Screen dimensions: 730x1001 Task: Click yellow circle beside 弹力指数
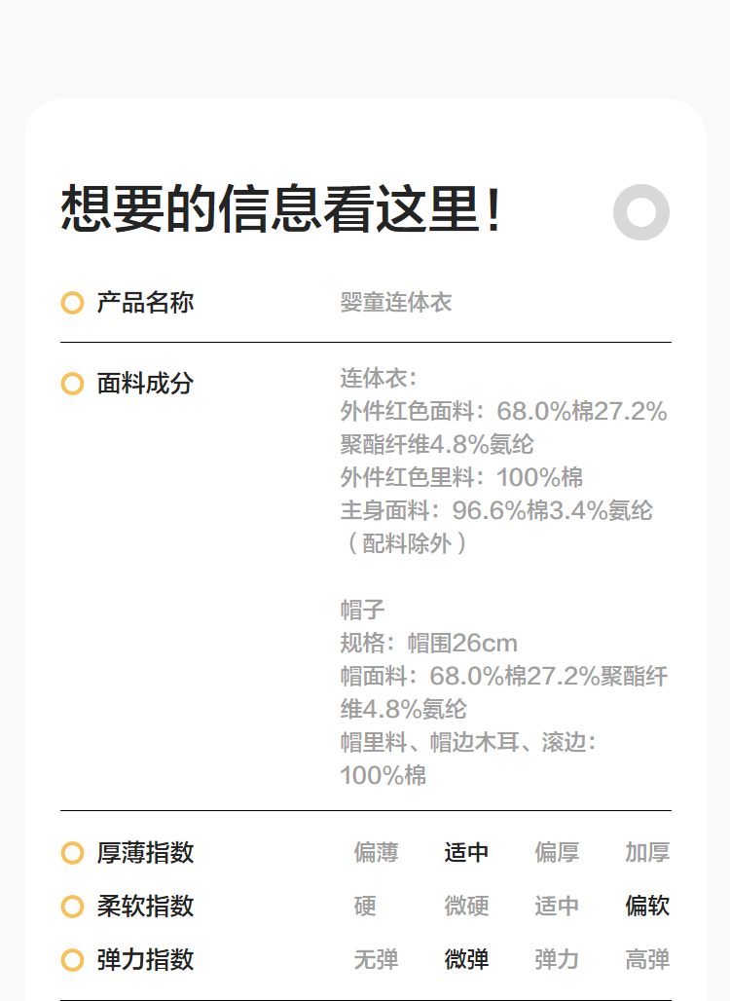[x=72, y=960]
